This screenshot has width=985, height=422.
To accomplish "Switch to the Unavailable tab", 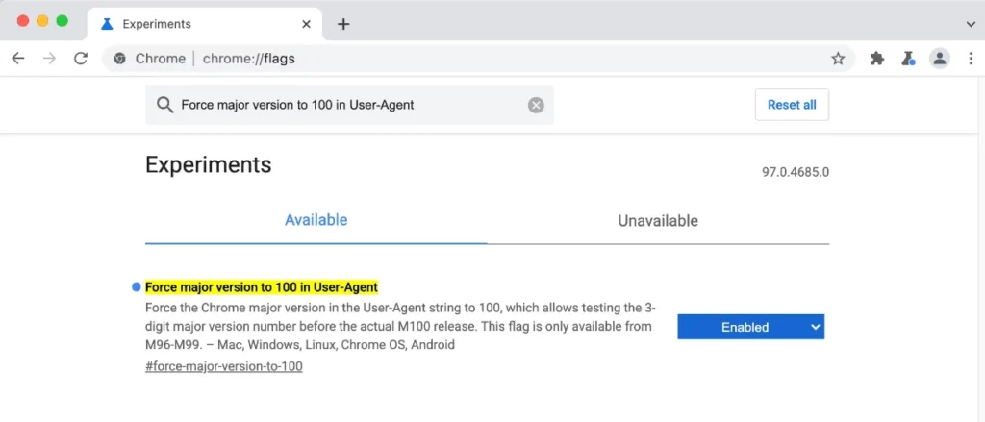I will tap(658, 221).
